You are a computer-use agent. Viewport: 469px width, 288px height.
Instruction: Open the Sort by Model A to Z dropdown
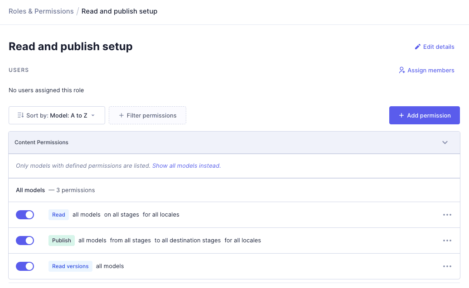(57, 115)
